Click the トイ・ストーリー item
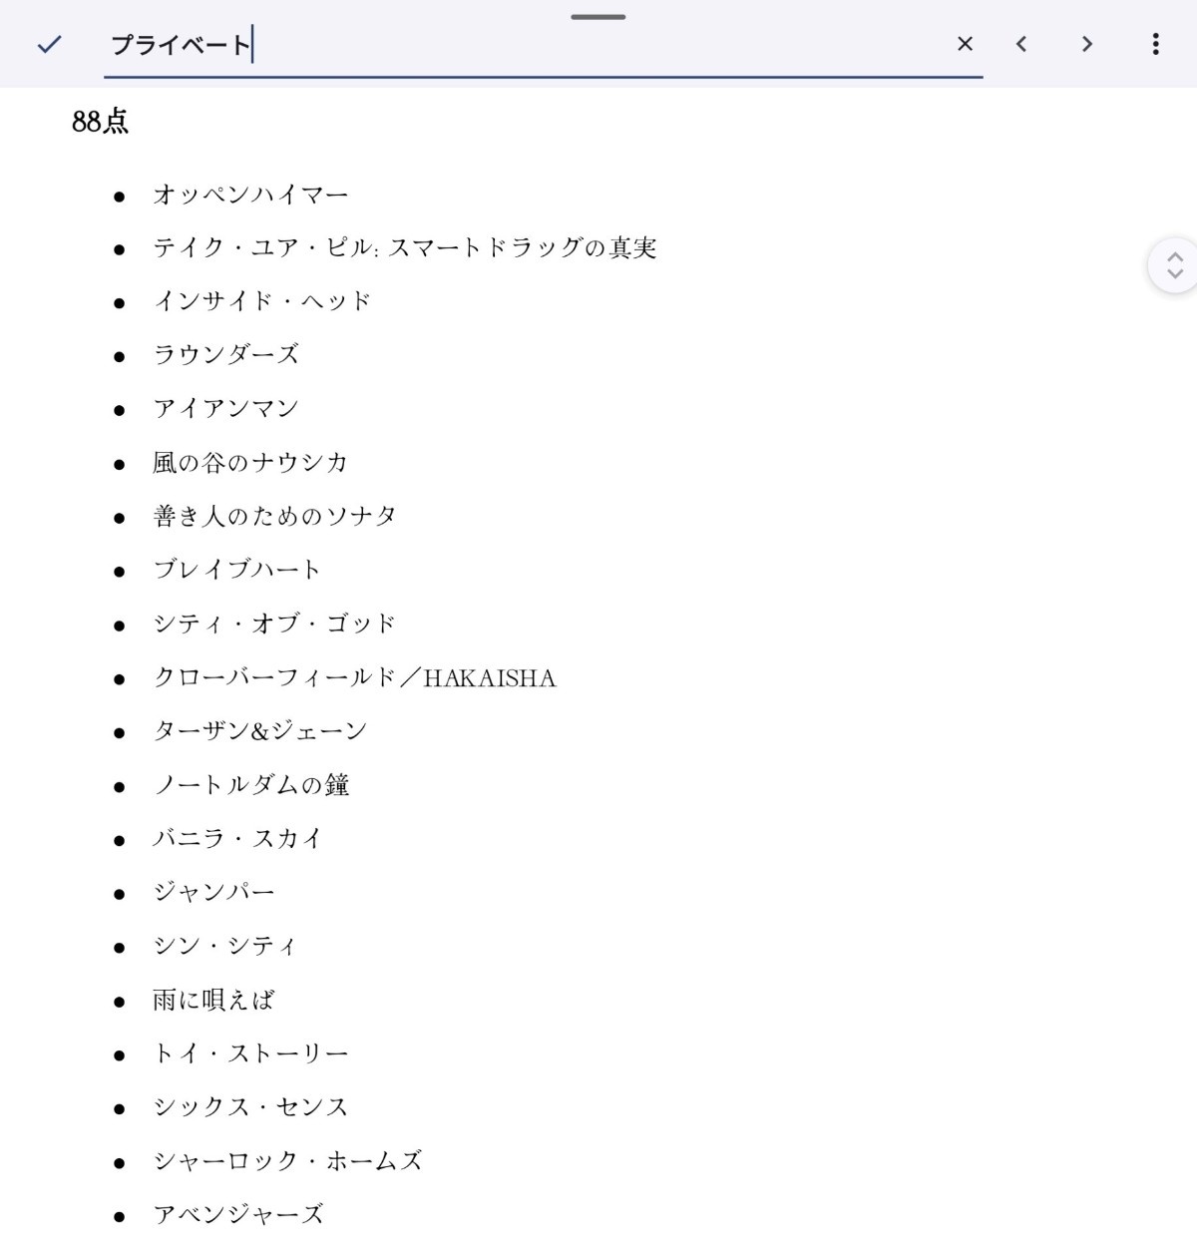Image resolution: width=1197 pixels, height=1255 pixels. [x=250, y=1053]
